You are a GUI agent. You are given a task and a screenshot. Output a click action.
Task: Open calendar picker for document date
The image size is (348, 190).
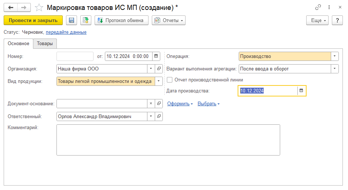(156, 56)
